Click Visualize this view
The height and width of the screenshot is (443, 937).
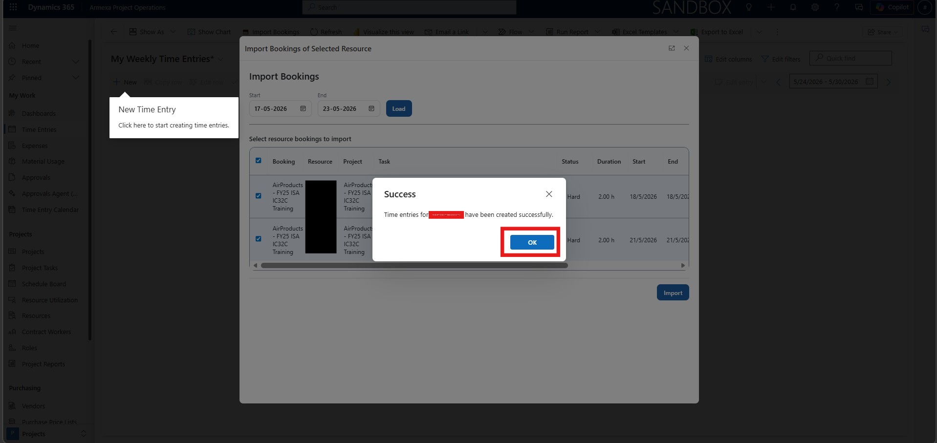(x=384, y=32)
